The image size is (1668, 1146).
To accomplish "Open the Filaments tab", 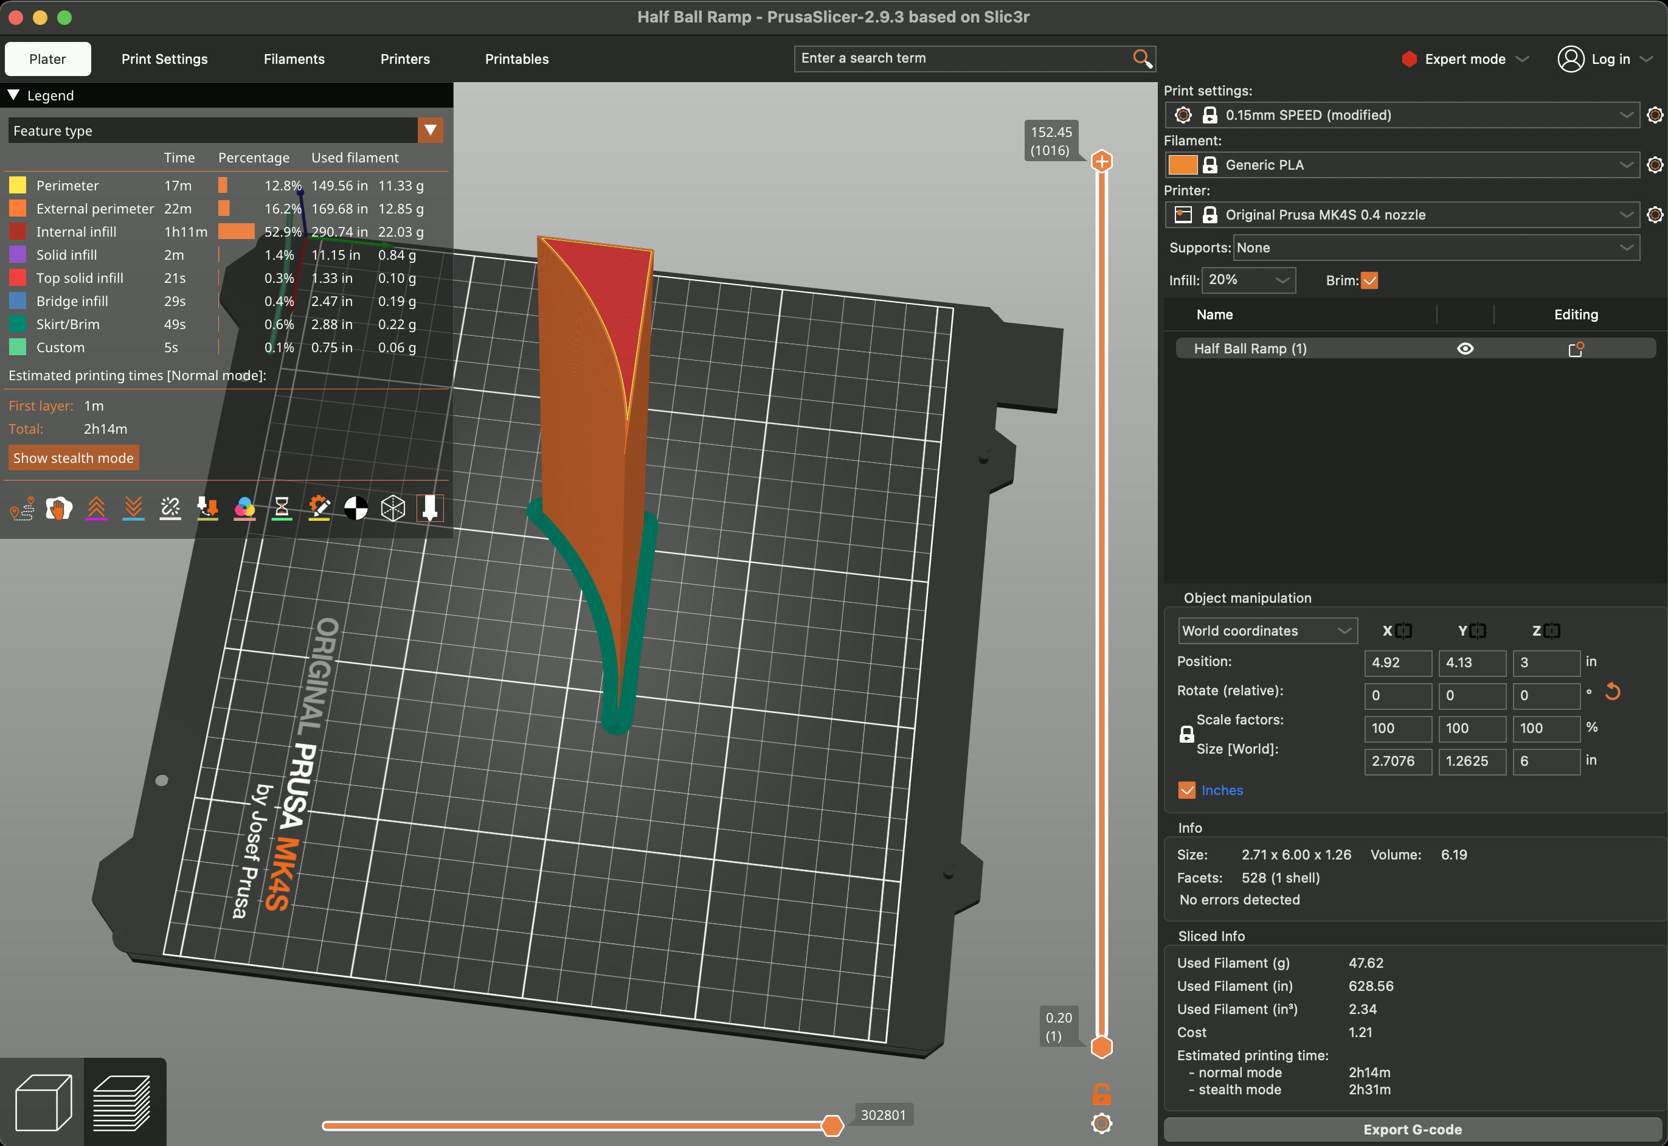I will coord(294,59).
